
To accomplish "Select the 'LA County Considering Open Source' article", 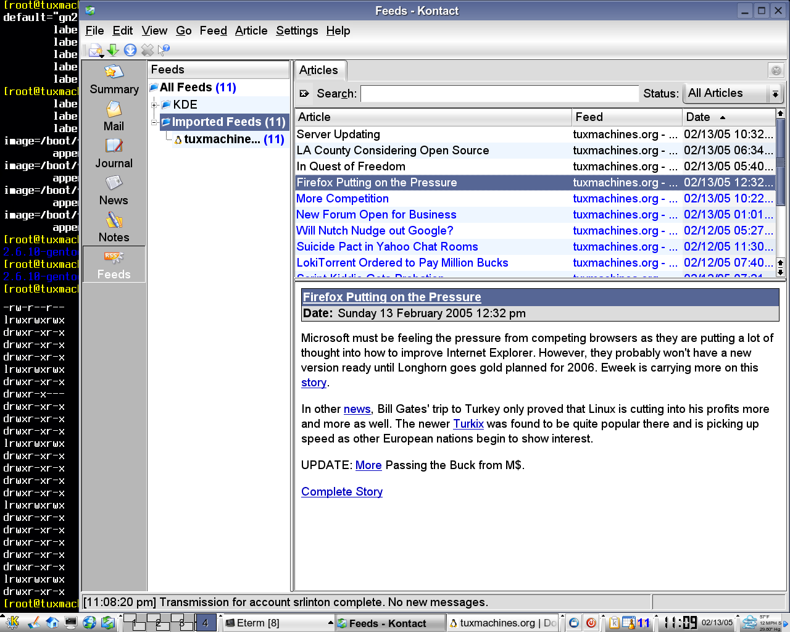I will click(535, 151).
